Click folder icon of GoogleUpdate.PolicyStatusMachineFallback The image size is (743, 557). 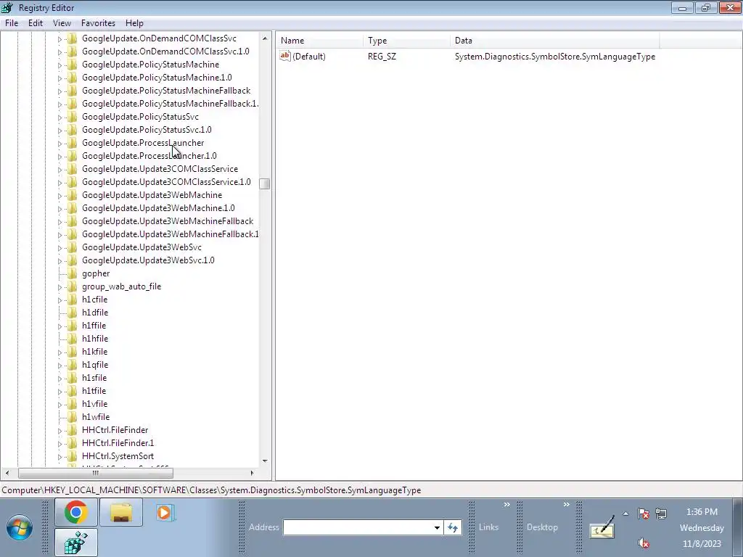(72, 91)
